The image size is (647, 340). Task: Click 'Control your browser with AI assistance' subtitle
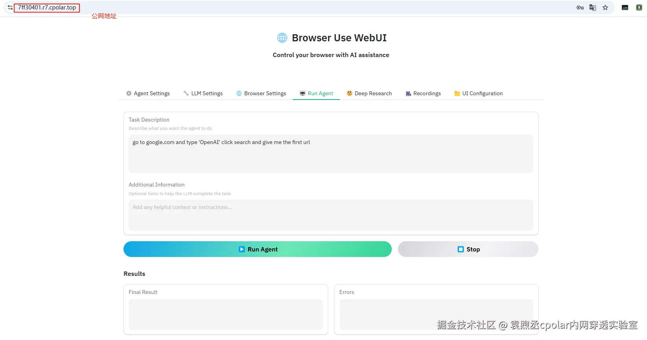(x=331, y=55)
